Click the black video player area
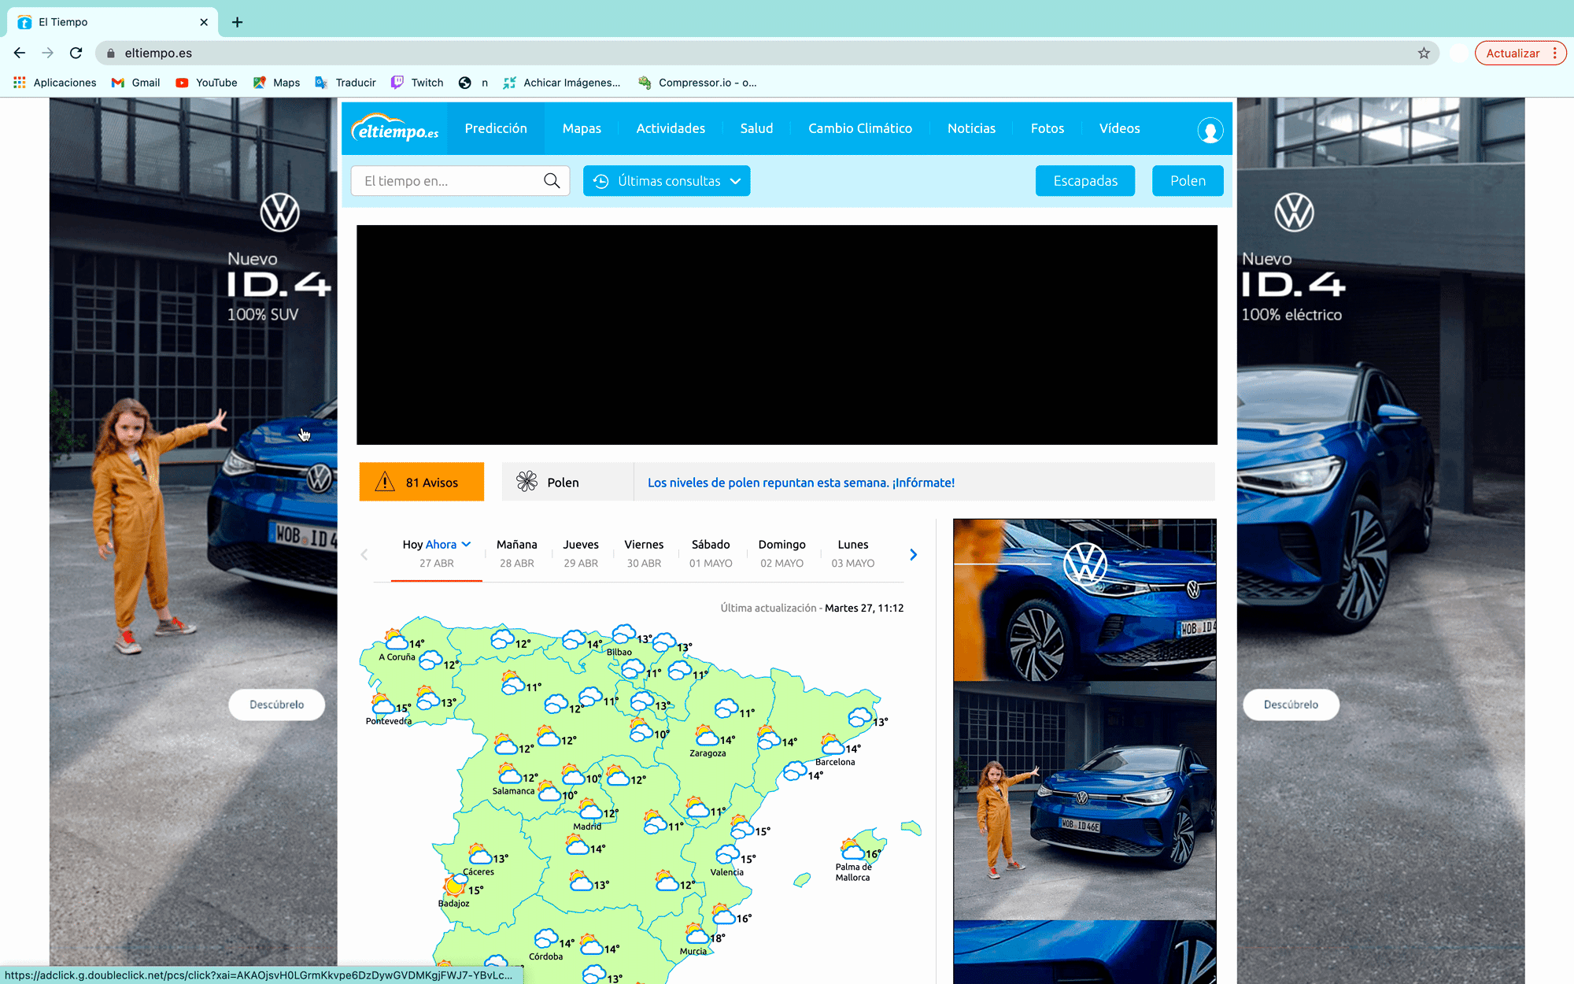 [x=787, y=335]
